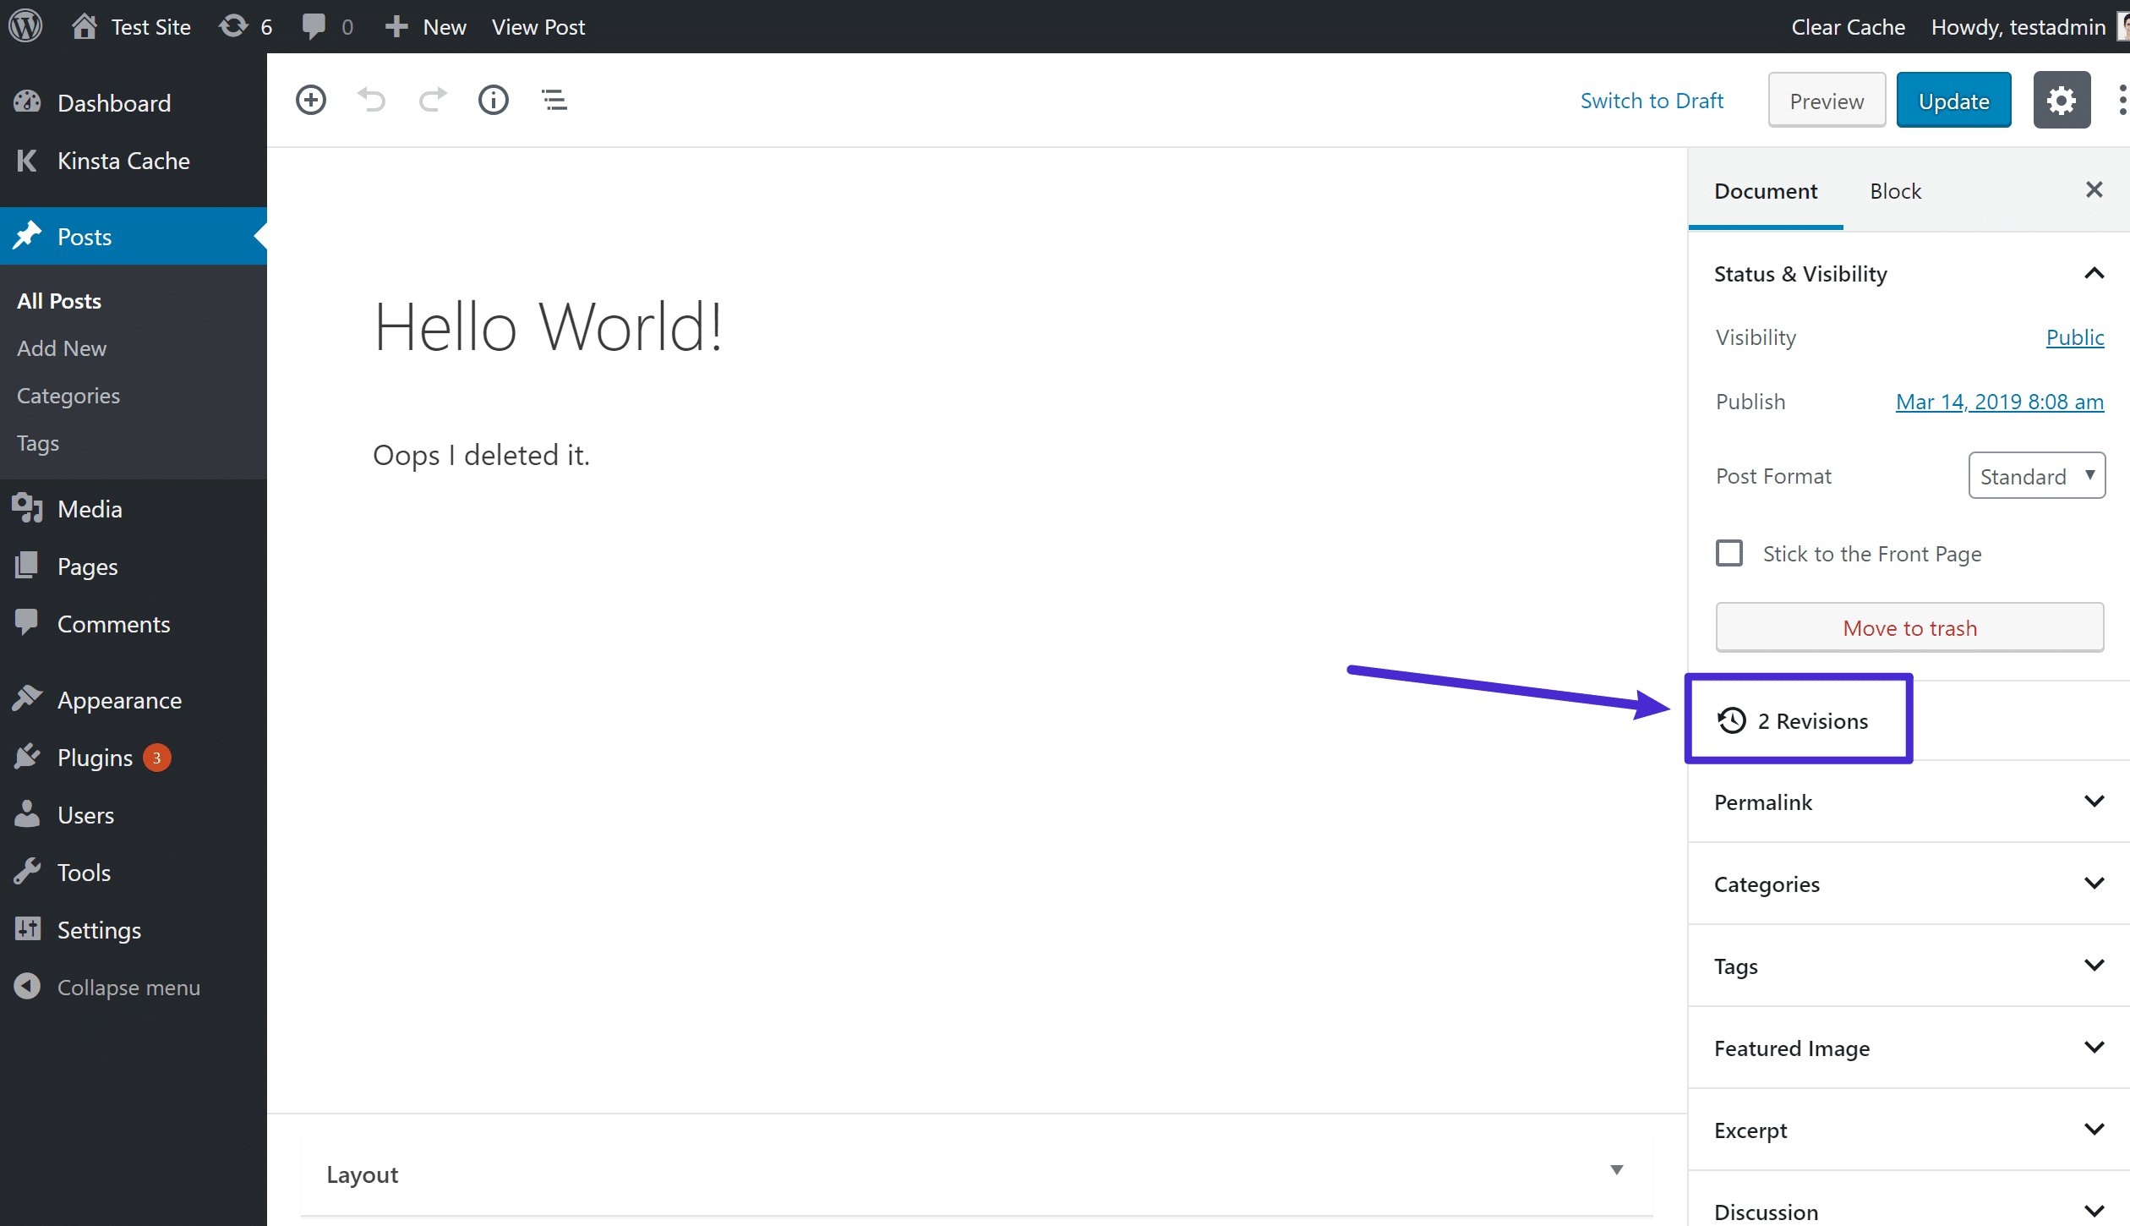This screenshot has height=1226, width=2130.
Task: Click Move to trash button
Action: [x=1909, y=627]
